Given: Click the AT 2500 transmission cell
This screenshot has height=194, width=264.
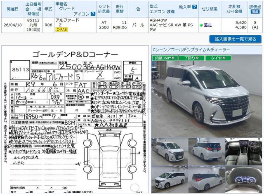Looking at the screenshot, I should [x=104, y=25].
